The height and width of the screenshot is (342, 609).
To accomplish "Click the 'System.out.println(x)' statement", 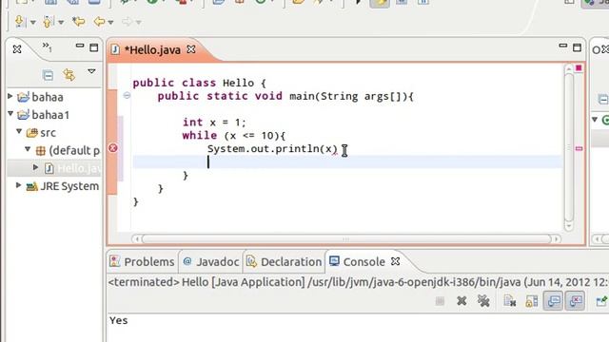I will click(272, 149).
